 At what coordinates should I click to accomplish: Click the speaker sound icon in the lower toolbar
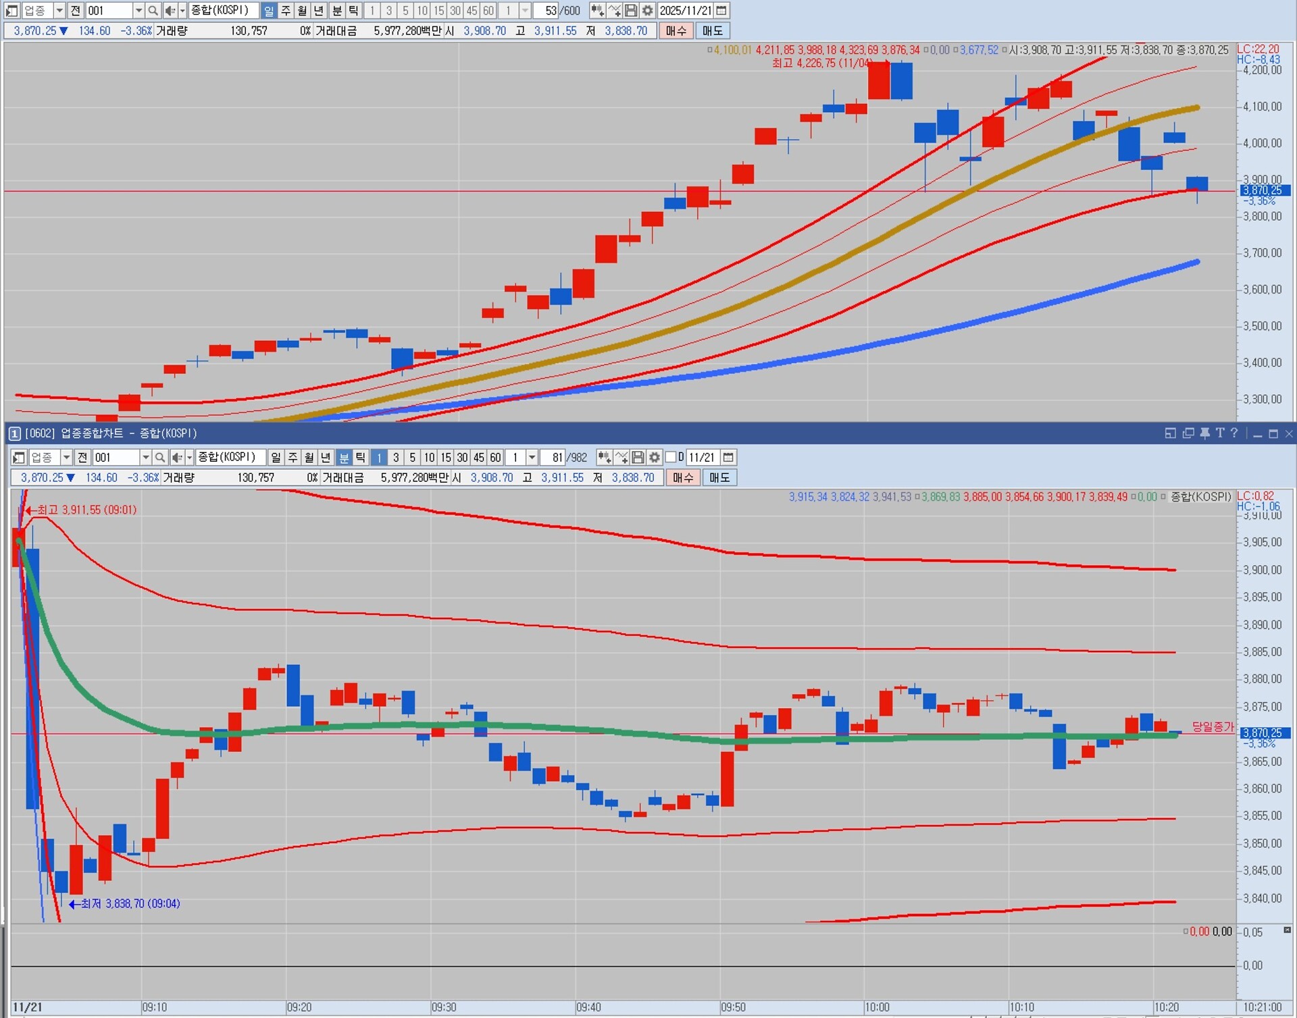tap(176, 458)
